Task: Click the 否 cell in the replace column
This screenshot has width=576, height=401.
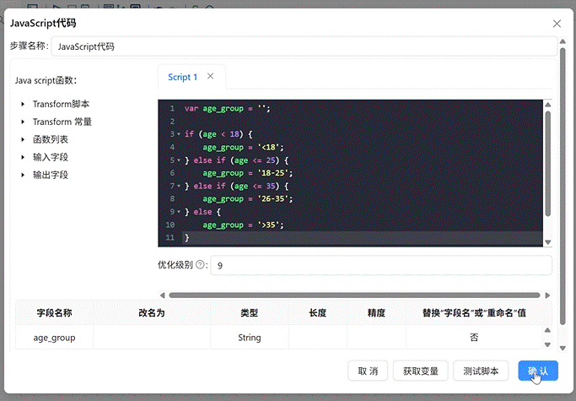Action: click(474, 338)
